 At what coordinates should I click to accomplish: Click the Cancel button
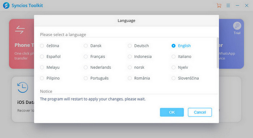click(x=200, y=112)
